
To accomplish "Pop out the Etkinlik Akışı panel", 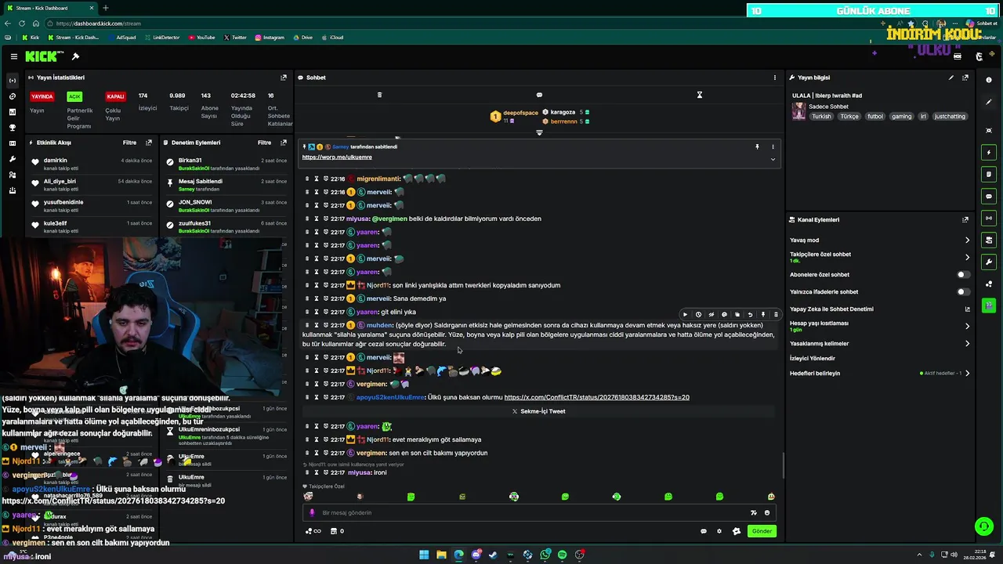I will click(149, 143).
